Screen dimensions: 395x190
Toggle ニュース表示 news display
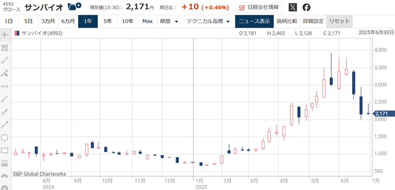tap(254, 21)
